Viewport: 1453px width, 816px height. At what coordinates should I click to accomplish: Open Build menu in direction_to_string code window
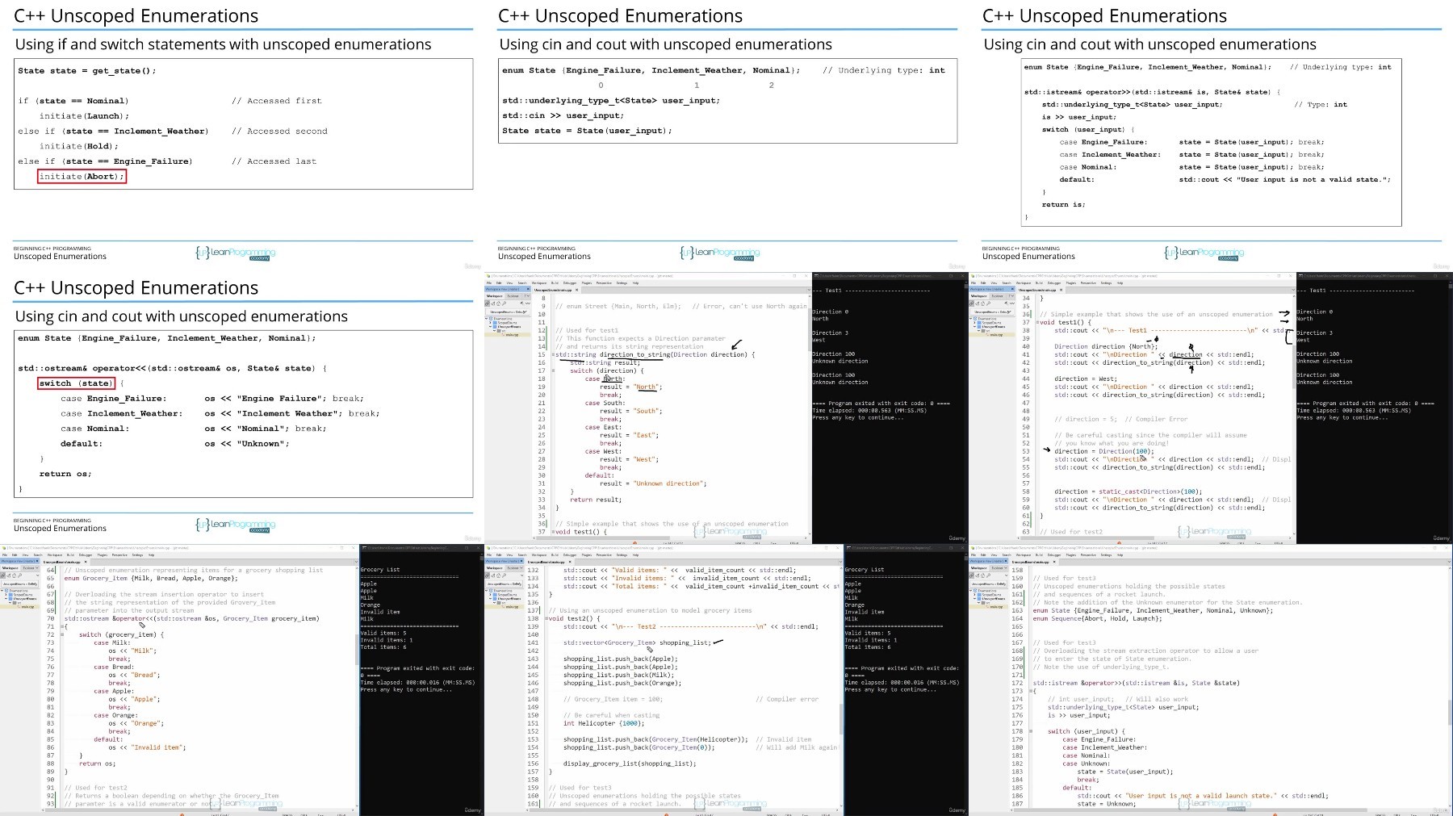point(555,282)
